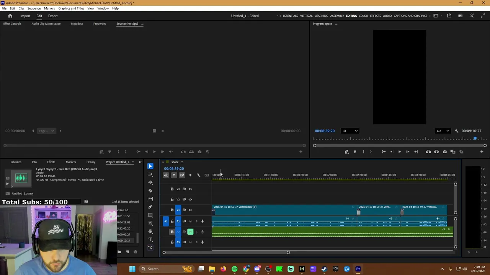Add a marker in the timeline
Image resolution: width=490 pixels, height=275 pixels.
[190, 175]
